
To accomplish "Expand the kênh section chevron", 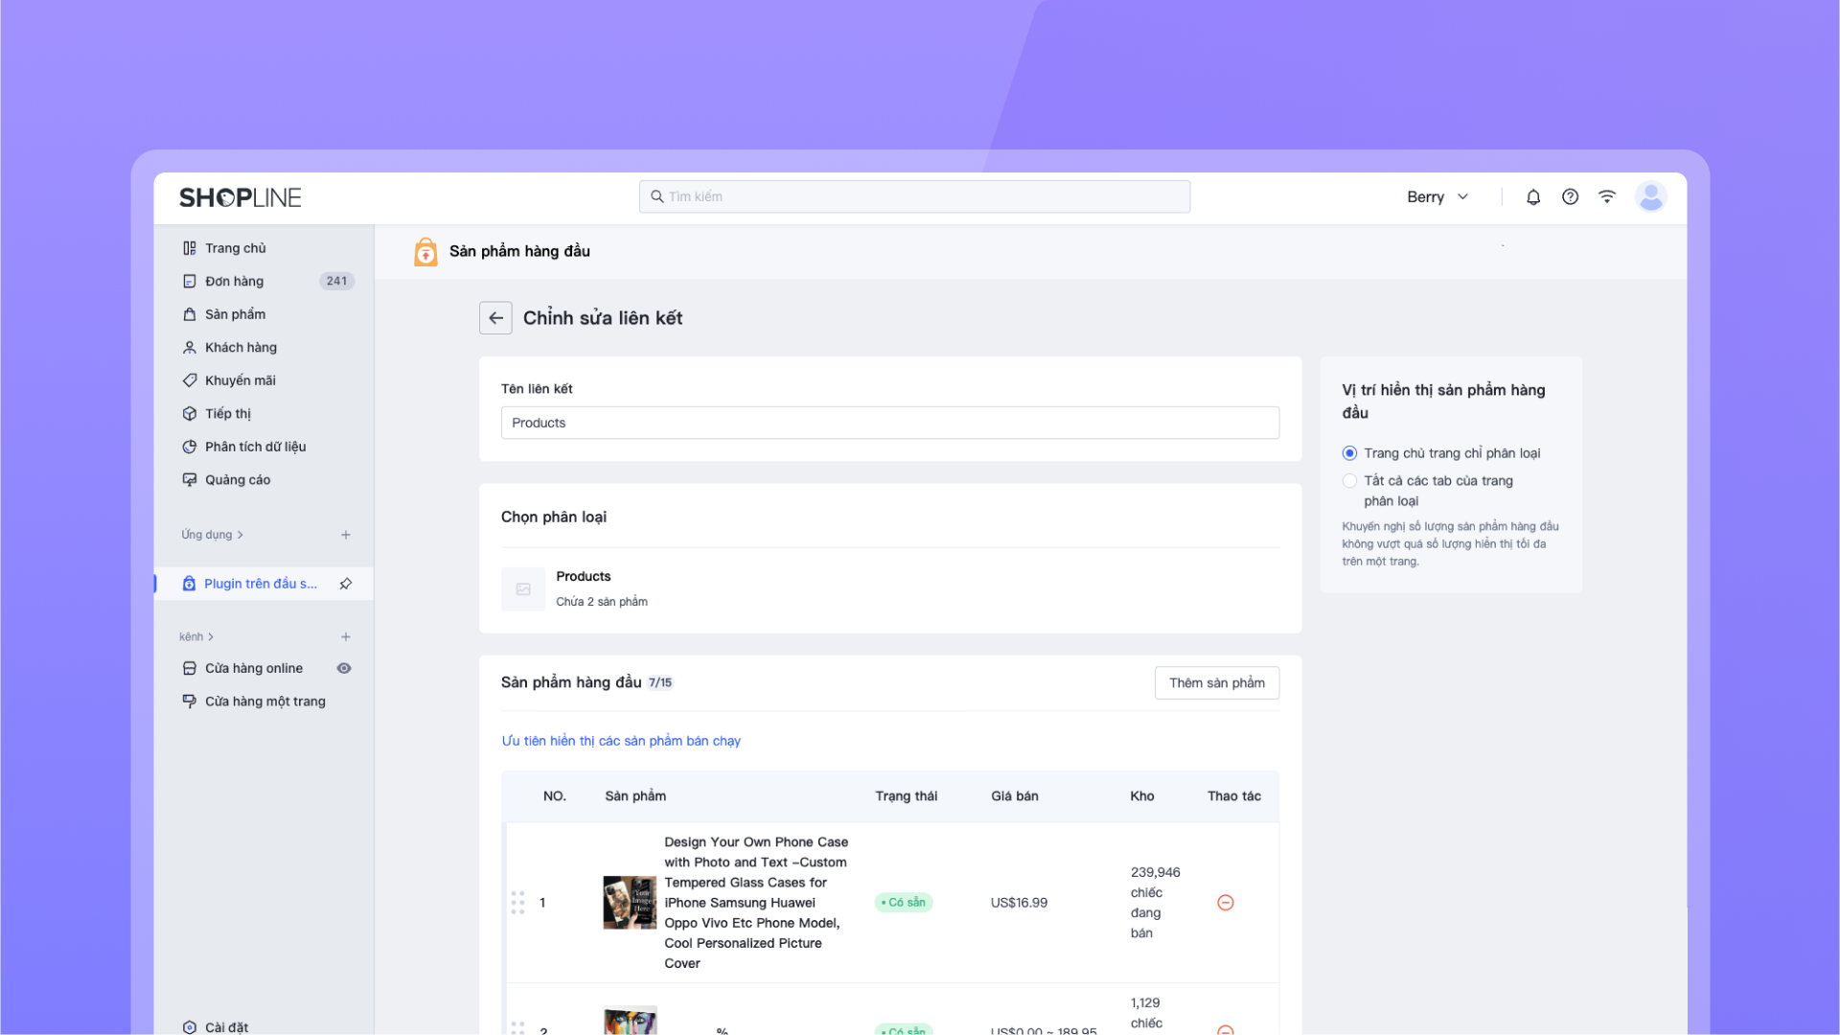I will (x=211, y=636).
